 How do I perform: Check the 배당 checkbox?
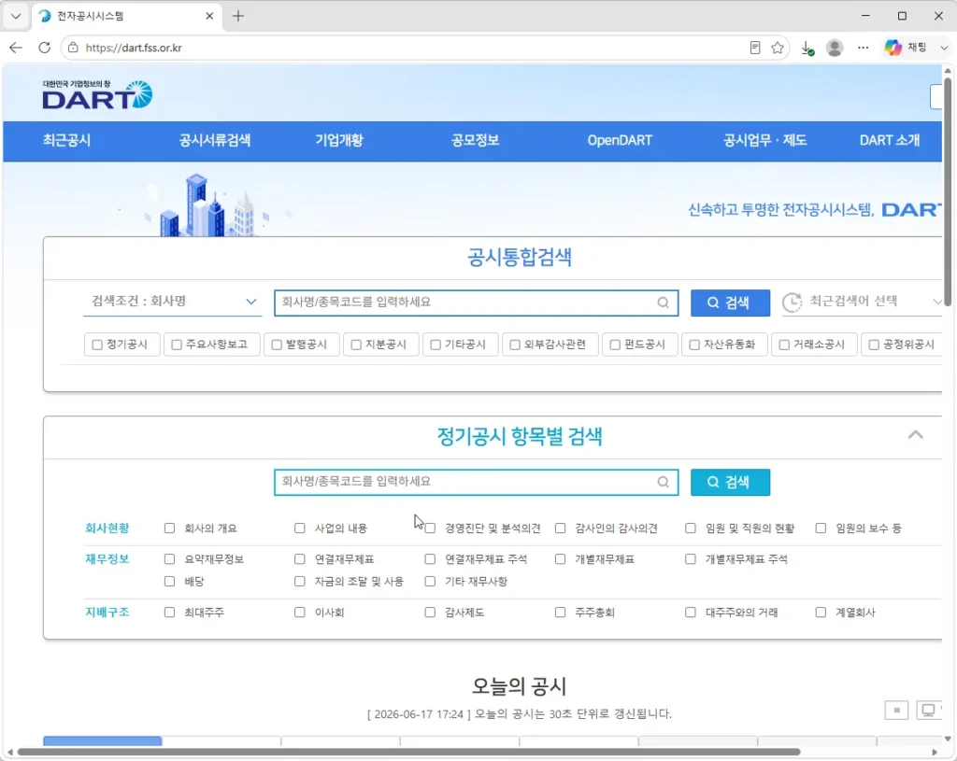170,582
